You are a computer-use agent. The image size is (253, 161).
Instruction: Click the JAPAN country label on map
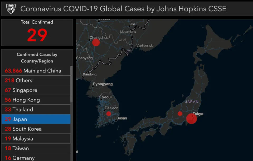coord(192,102)
